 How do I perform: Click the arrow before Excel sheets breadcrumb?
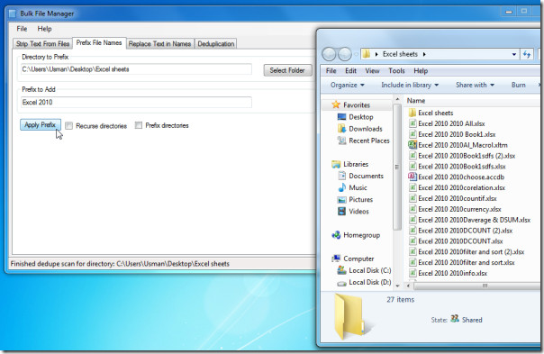376,54
